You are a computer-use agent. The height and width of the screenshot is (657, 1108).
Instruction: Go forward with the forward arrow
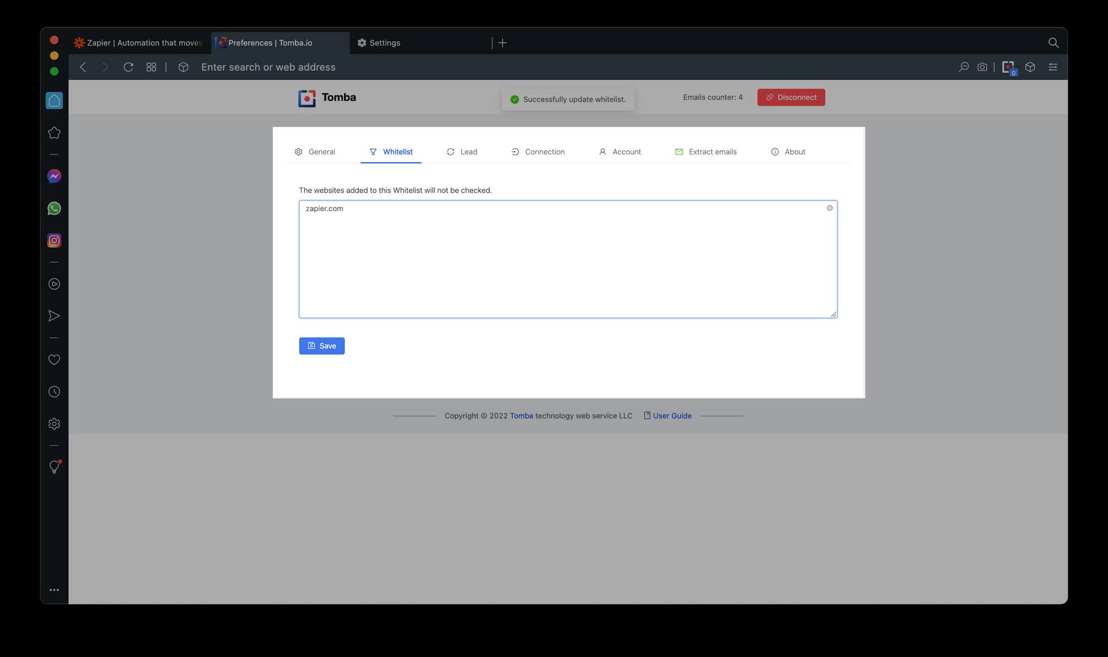105,67
